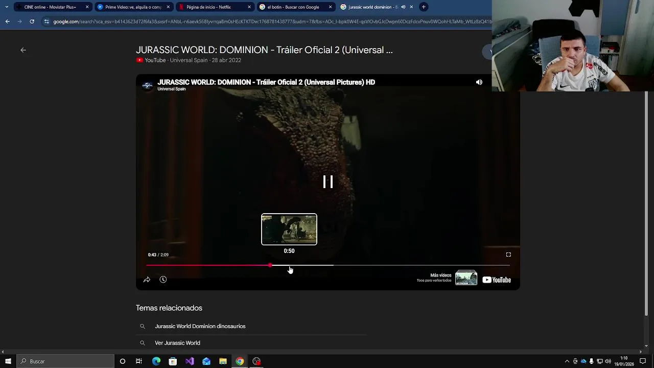Open Meet Now camera icon in system tray

point(575,361)
